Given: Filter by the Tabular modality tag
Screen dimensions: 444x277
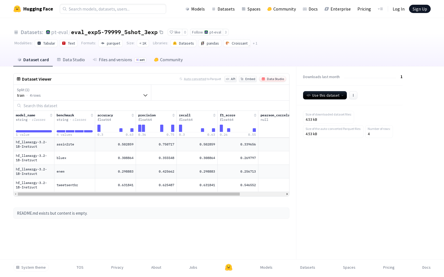Looking at the screenshot, I should click(x=46, y=43).
